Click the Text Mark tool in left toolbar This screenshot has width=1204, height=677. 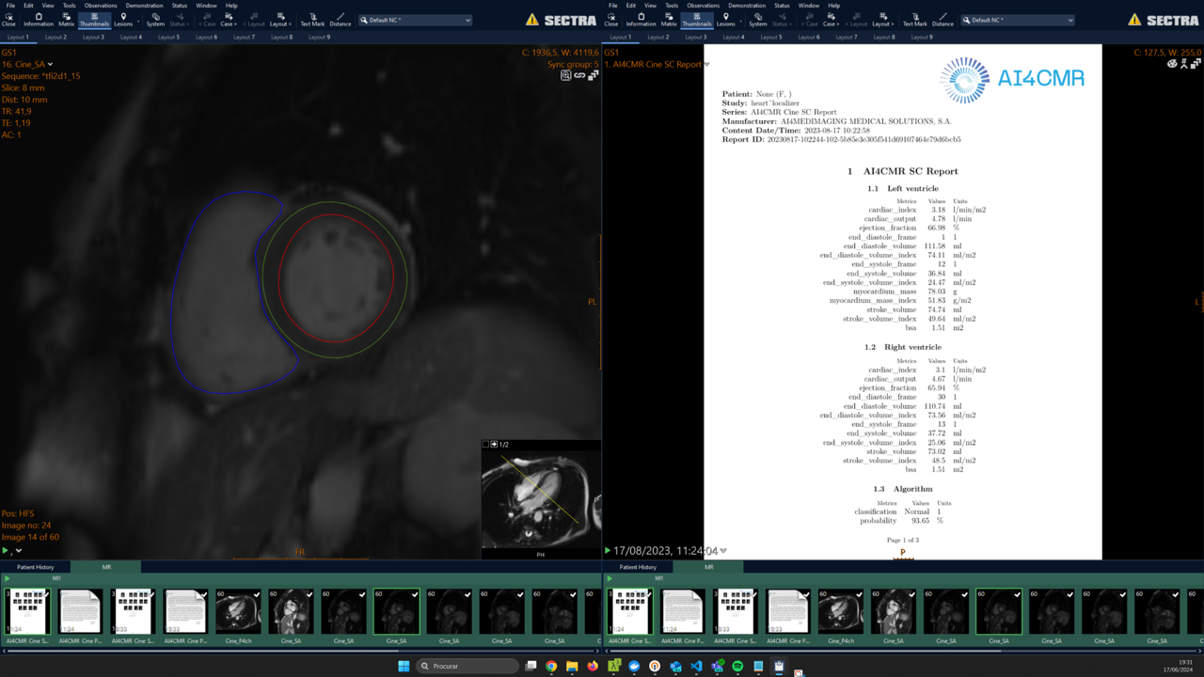click(312, 19)
